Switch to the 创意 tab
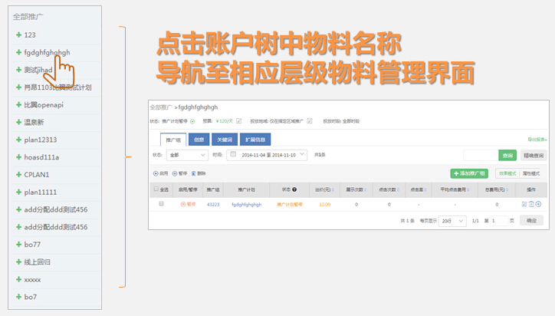The width and height of the screenshot is (555, 316). tap(198, 140)
